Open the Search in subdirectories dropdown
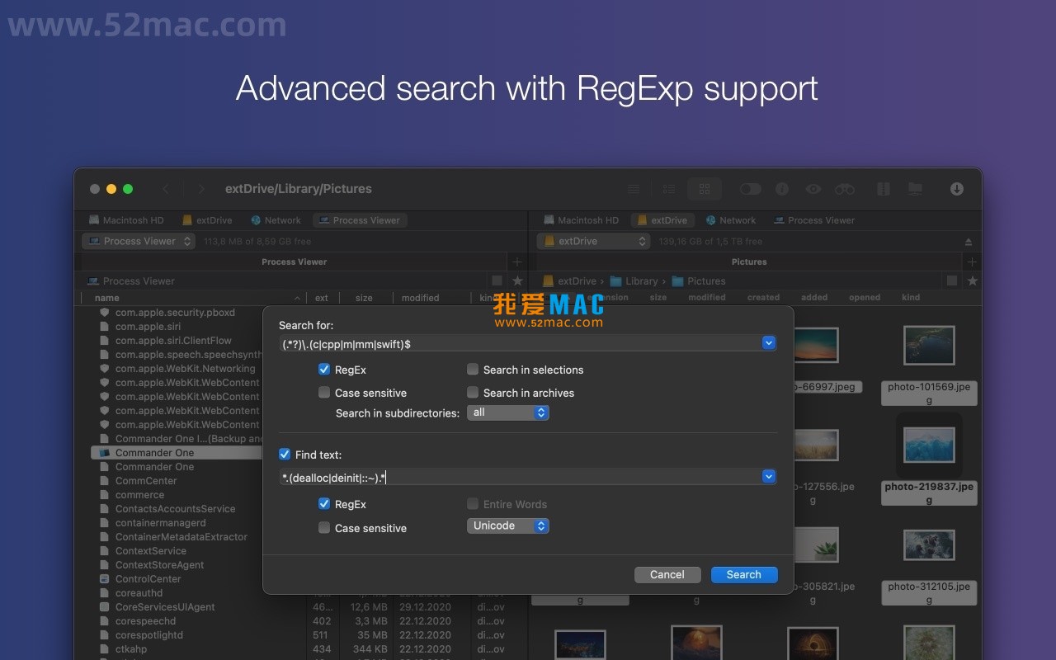Image resolution: width=1056 pixels, height=660 pixels. (508, 412)
